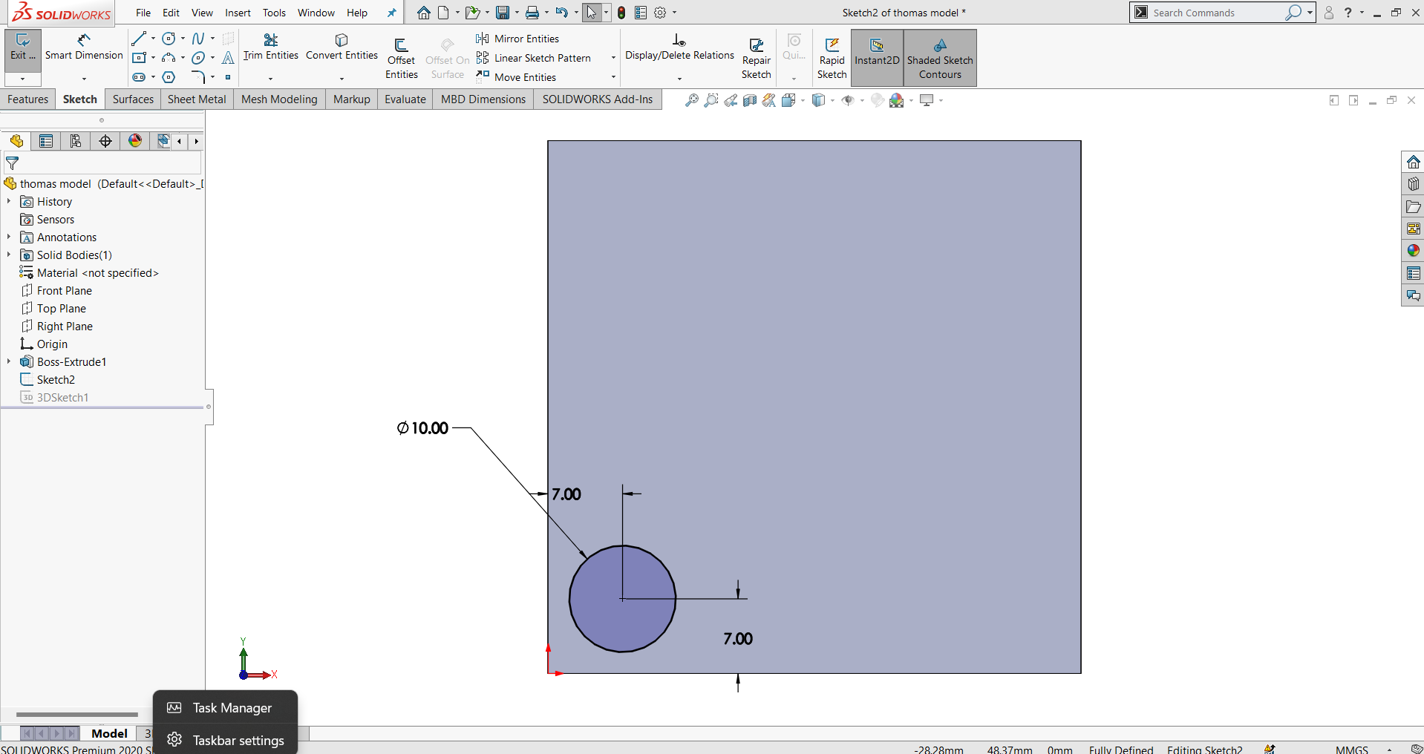Viewport: 1424px width, 754px height.
Task: Select the Polygon sketch tool
Action: [x=169, y=77]
